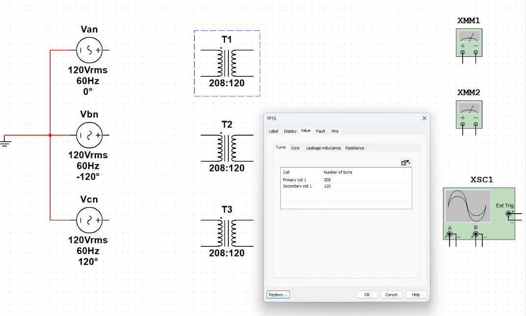Image resolution: width=526 pixels, height=316 pixels.
Task: Select the Vcn voltage source symbol
Action: 90,220
